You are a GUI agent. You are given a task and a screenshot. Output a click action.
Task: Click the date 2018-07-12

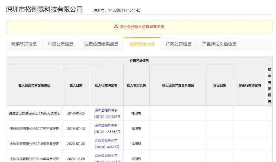pyautogui.click(x=76, y=129)
